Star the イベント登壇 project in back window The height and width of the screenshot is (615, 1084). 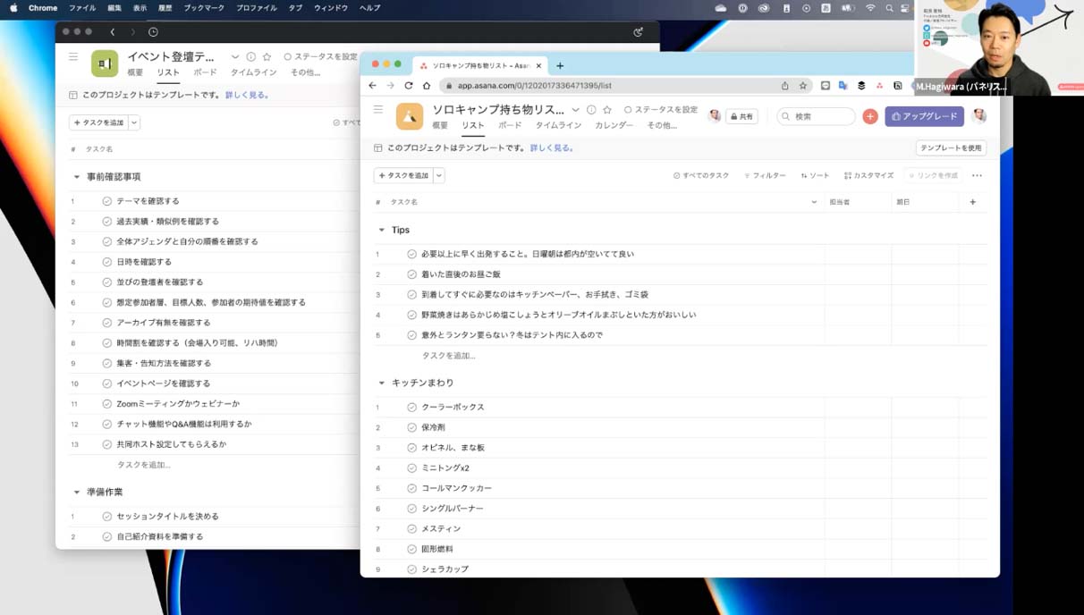click(x=267, y=56)
